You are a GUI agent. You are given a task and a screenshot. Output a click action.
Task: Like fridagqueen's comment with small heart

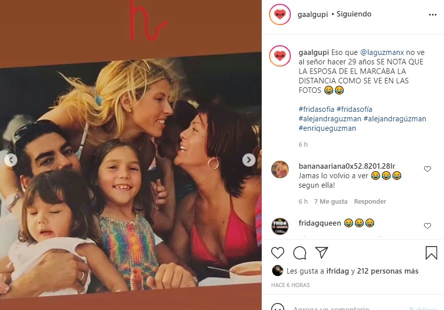point(428,226)
